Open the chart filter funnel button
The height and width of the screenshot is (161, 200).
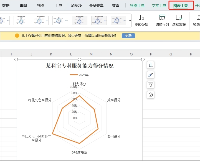coord(151,85)
